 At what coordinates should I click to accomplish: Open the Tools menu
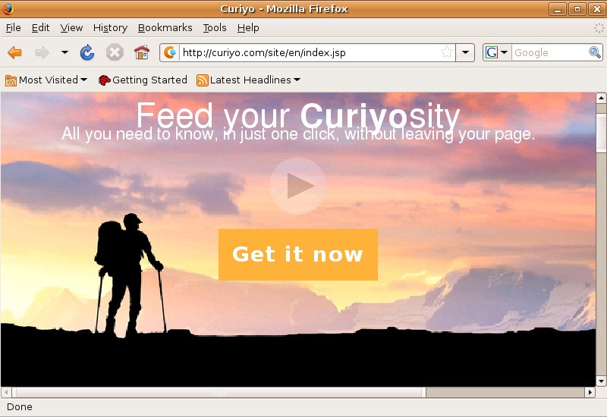pyautogui.click(x=215, y=28)
